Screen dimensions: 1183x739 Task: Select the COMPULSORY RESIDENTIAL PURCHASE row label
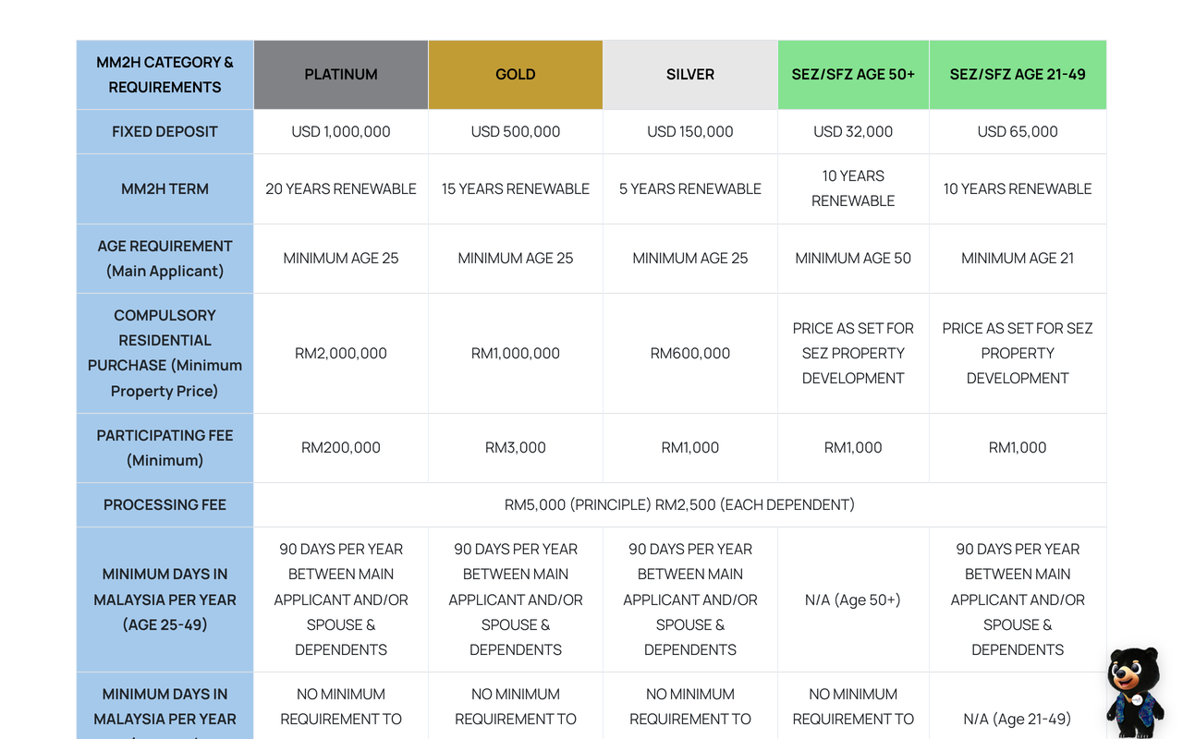(x=165, y=353)
